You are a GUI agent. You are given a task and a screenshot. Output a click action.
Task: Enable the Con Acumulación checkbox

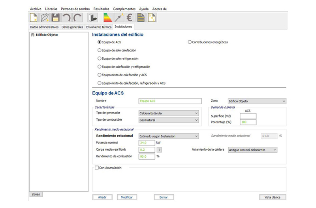[x=97, y=168]
